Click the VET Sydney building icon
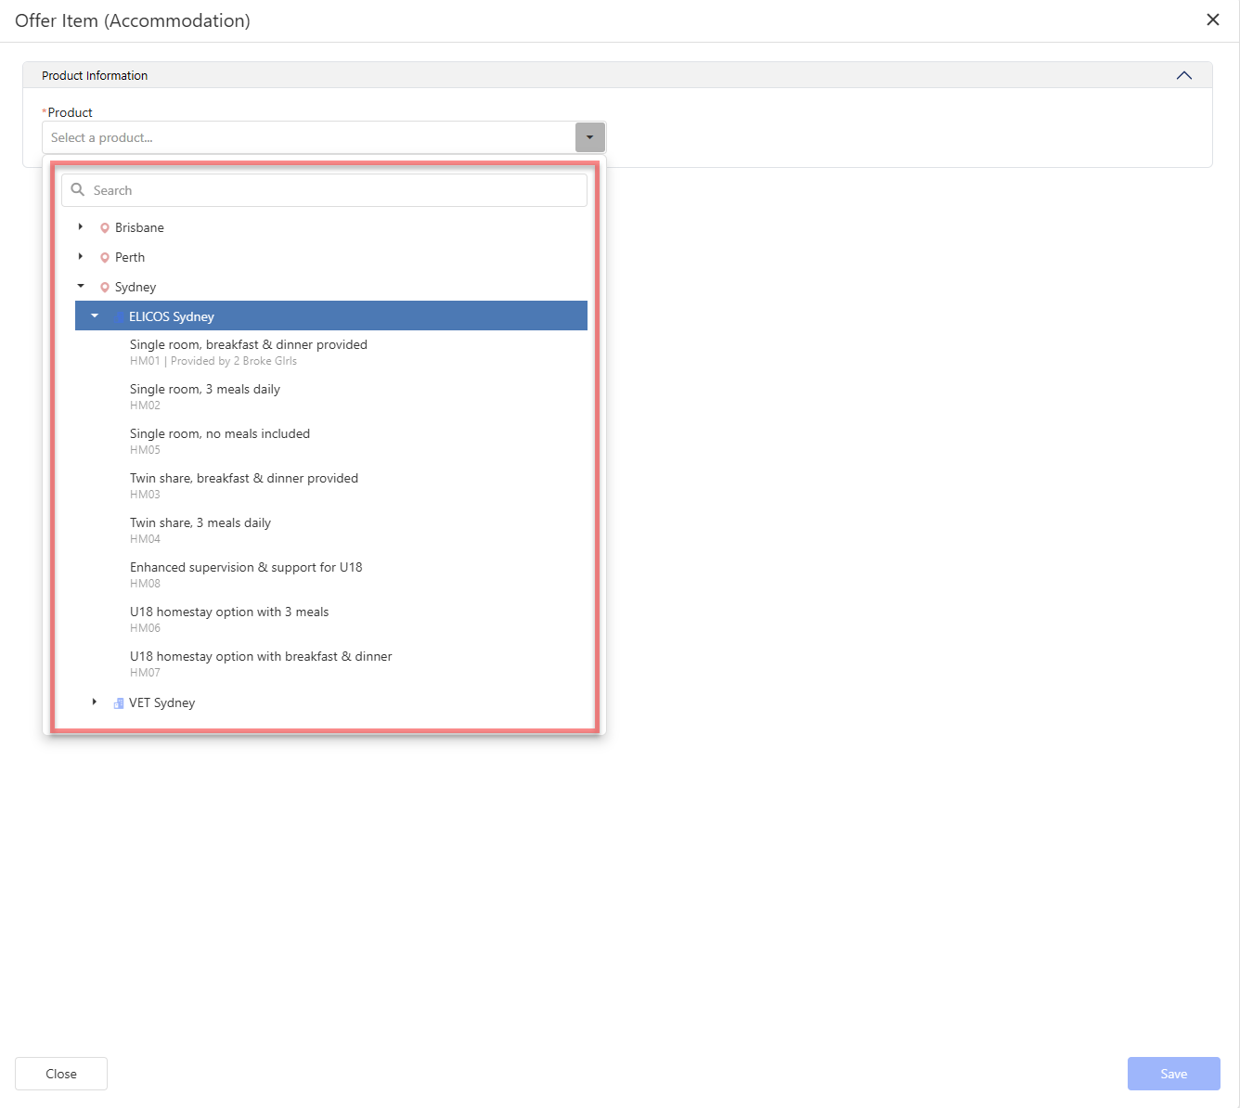This screenshot has height=1108, width=1240. click(x=118, y=703)
